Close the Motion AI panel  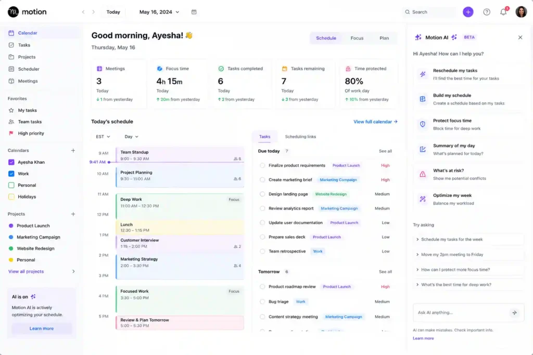click(x=520, y=37)
